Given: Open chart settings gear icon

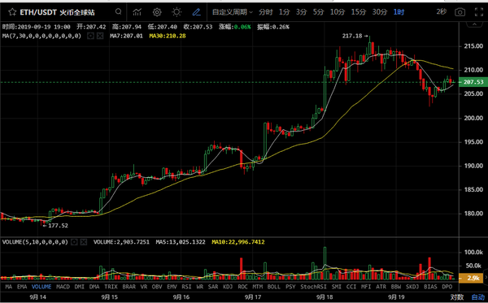Looking at the screenshot, I should [x=157, y=12].
